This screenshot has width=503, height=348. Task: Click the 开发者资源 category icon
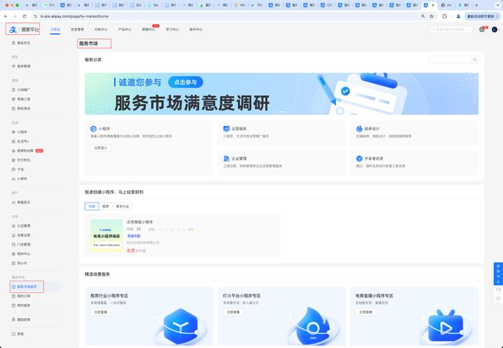(x=359, y=159)
